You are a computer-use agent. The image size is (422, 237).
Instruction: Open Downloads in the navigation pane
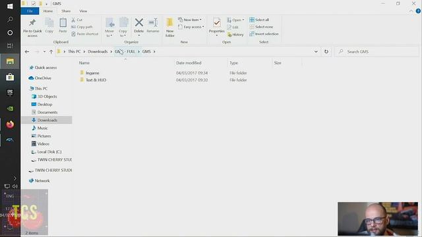pos(44,120)
